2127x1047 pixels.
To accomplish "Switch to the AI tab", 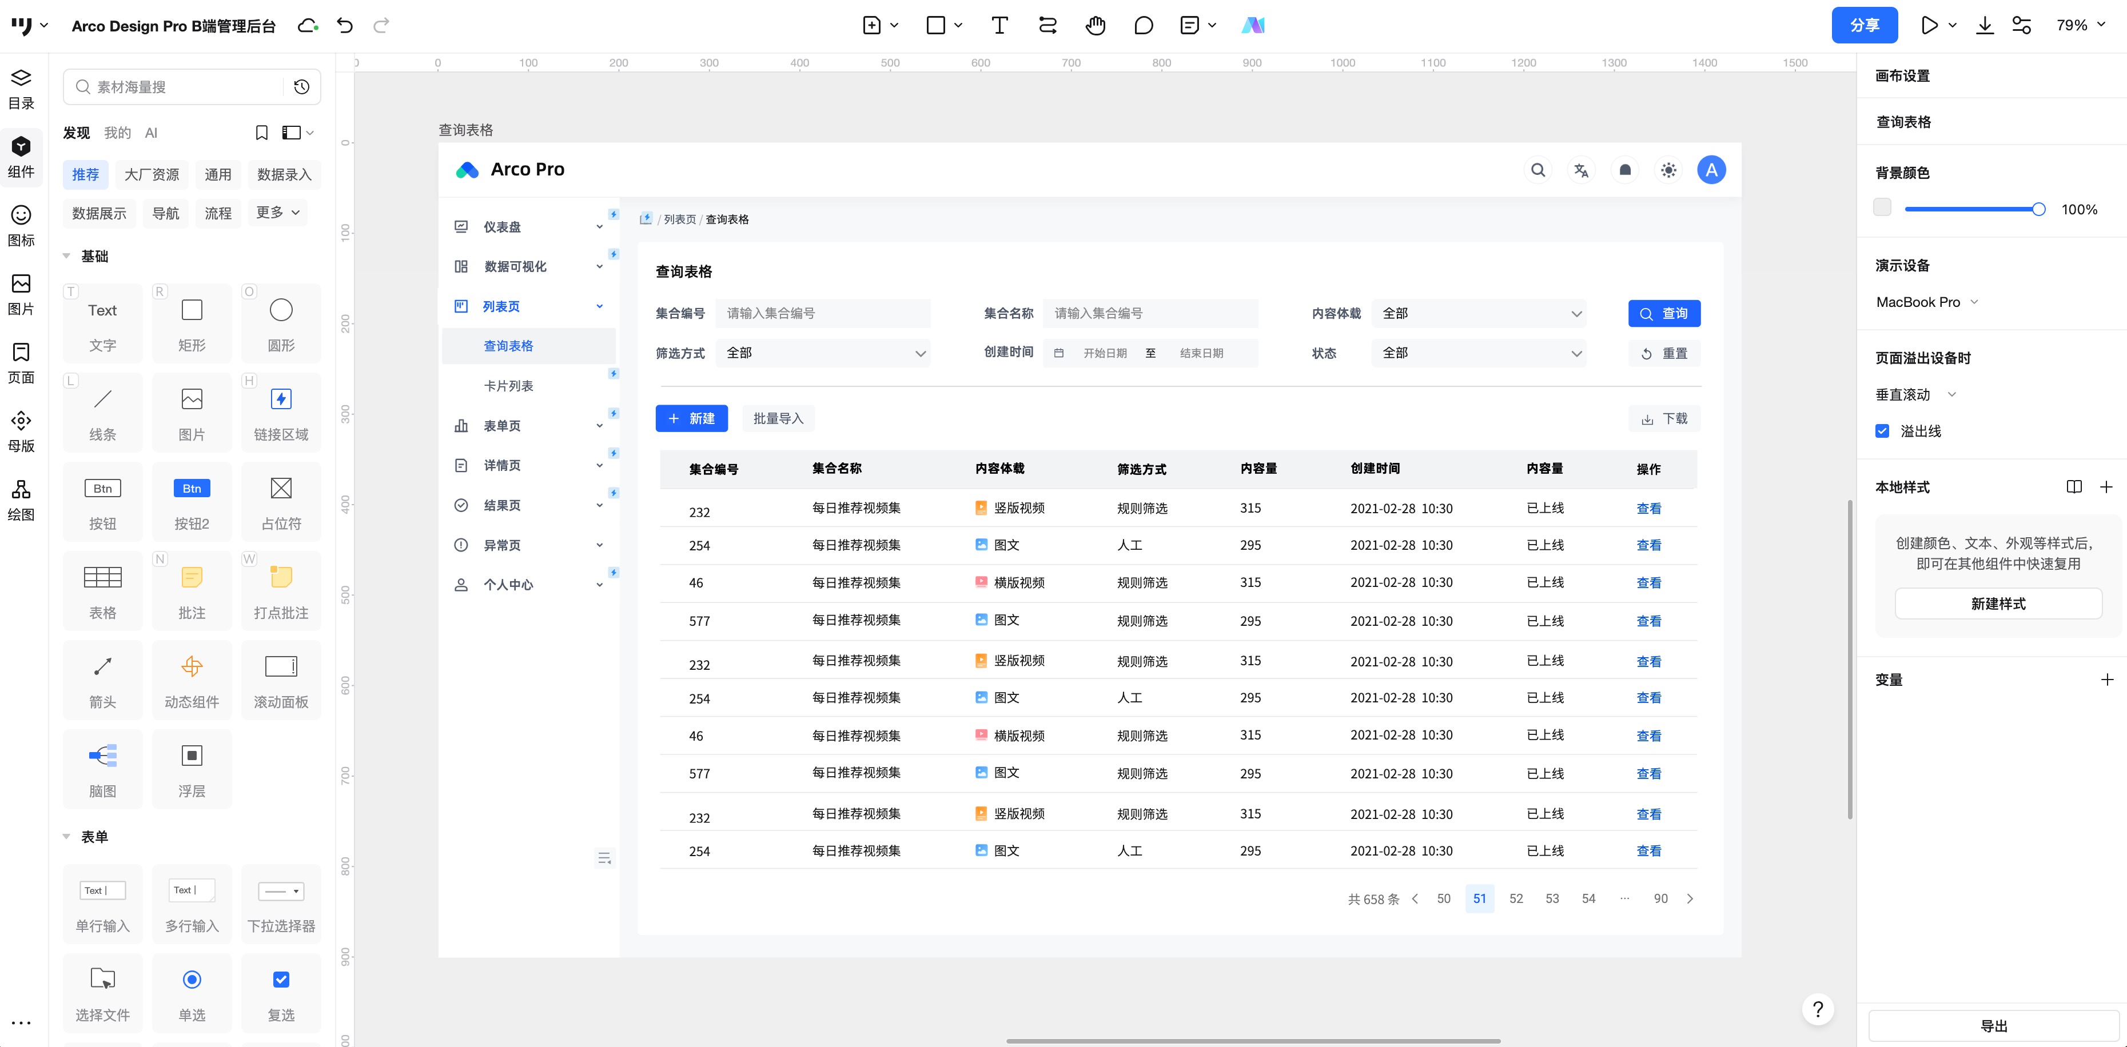I will point(151,133).
